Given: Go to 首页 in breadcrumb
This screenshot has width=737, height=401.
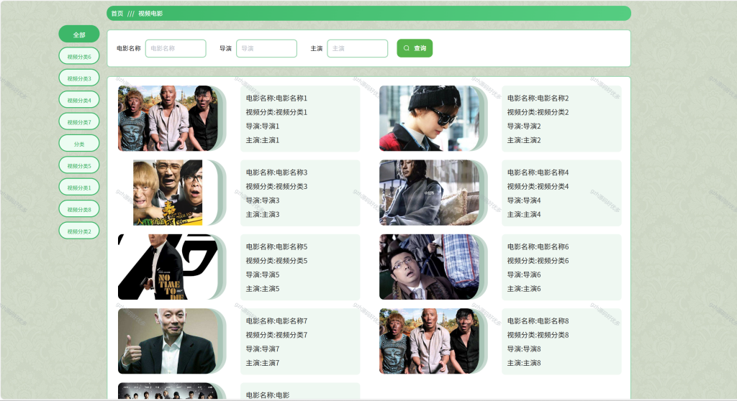Looking at the screenshot, I should pos(117,14).
